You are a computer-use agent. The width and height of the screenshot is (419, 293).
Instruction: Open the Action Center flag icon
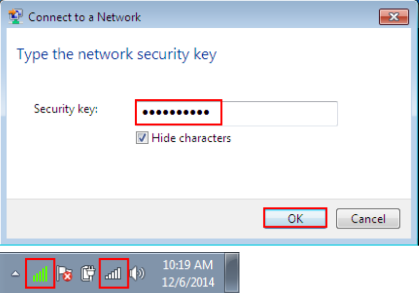(65, 274)
